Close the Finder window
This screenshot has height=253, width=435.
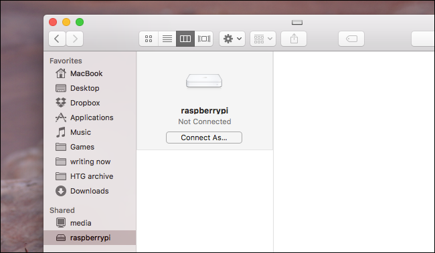coord(53,22)
